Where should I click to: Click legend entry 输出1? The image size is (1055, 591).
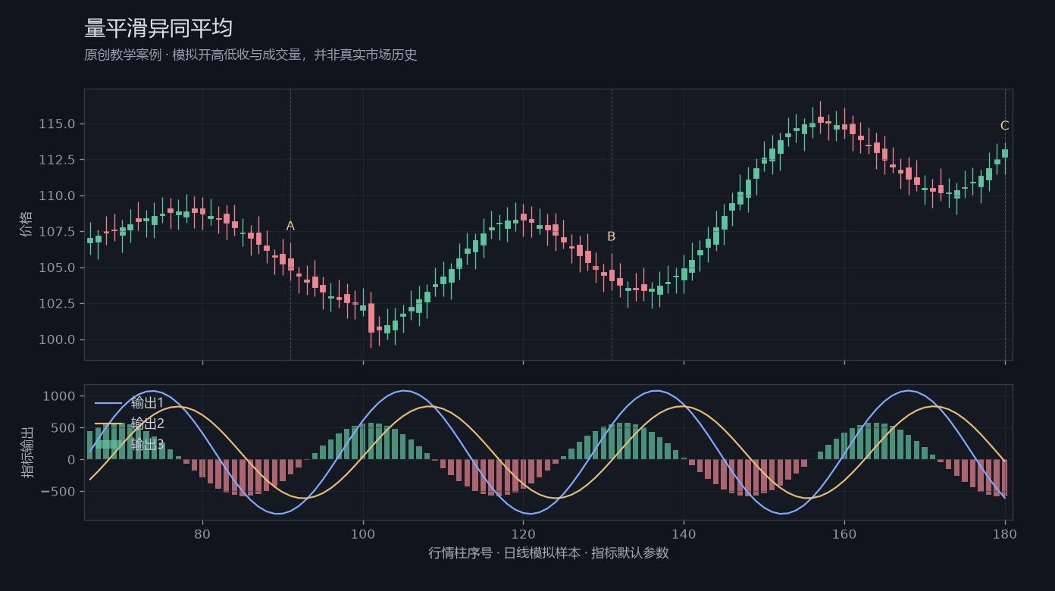[147, 402]
